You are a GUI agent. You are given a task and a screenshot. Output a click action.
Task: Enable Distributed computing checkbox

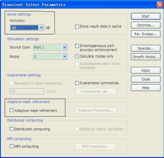tap(11, 129)
